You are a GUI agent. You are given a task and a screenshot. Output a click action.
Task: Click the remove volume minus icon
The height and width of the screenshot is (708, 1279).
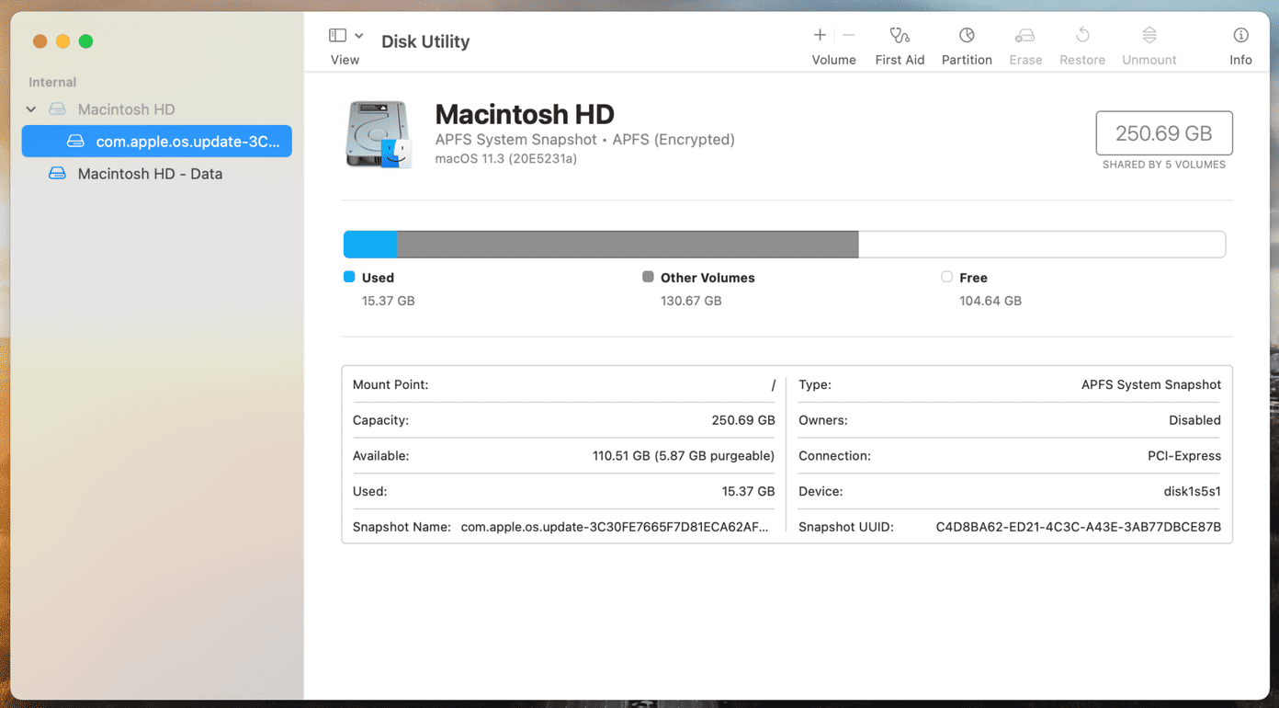(x=849, y=35)
